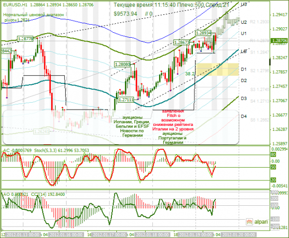Click the 38.2 Fibonacci level label
The image size is (289, 238).
190,74
